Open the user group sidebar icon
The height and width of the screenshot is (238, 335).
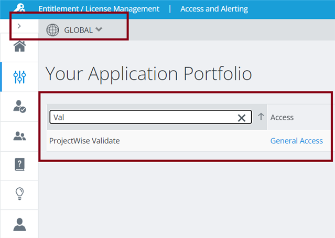pyautogui.click(x=19, y=136)
